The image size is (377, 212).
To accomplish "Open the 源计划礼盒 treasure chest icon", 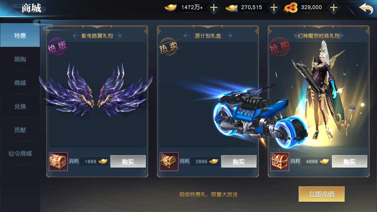I will coord(169,162).
